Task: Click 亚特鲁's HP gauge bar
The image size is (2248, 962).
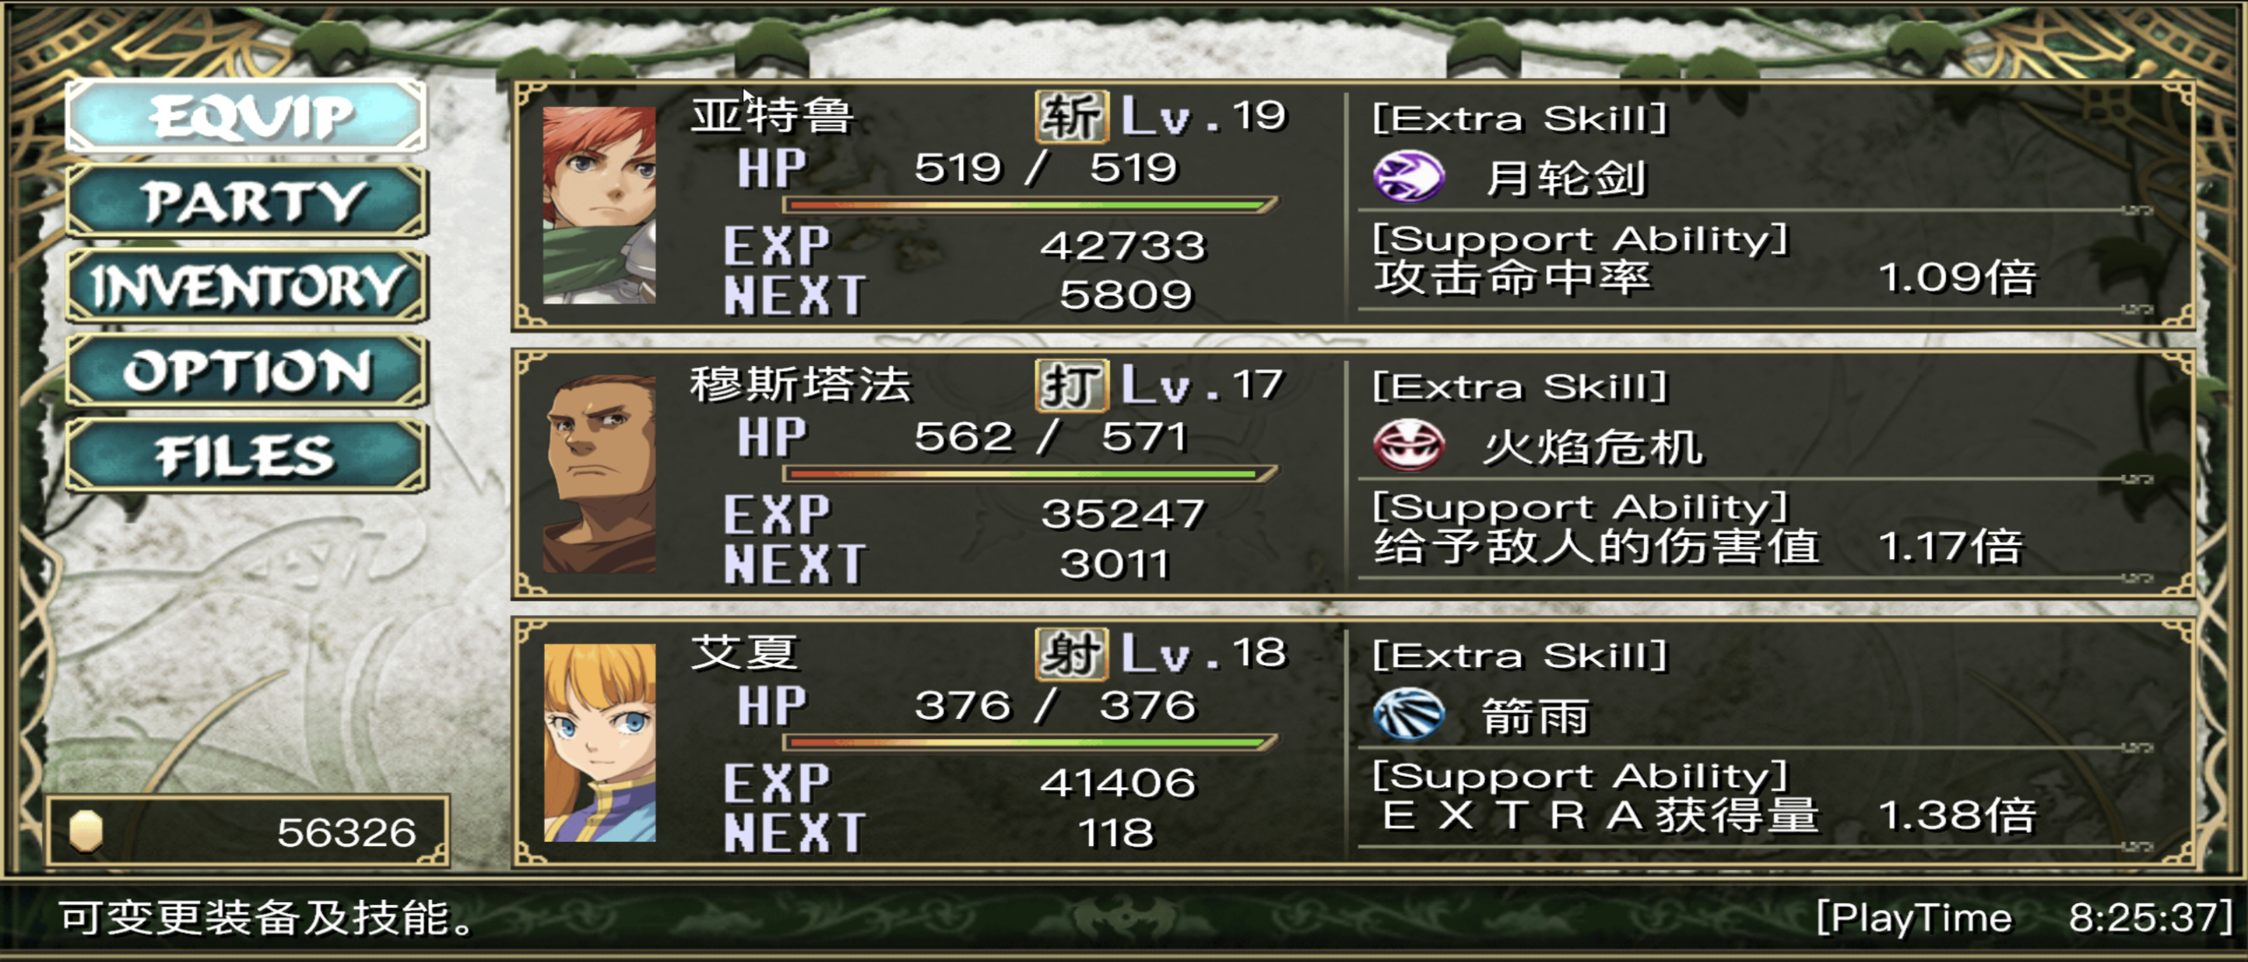Action: (1030, 206)
